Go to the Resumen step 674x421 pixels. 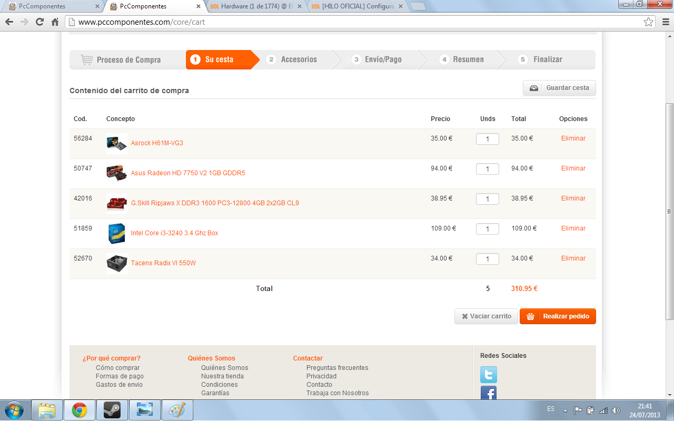[468, 59]
